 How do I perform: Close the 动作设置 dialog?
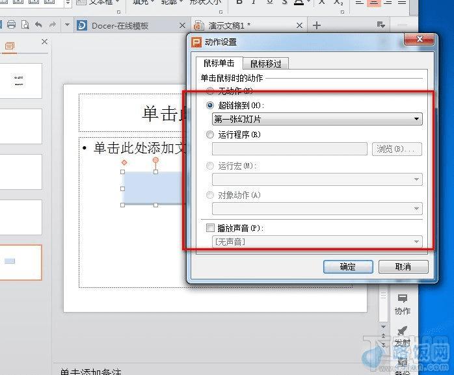click(420, 39)
